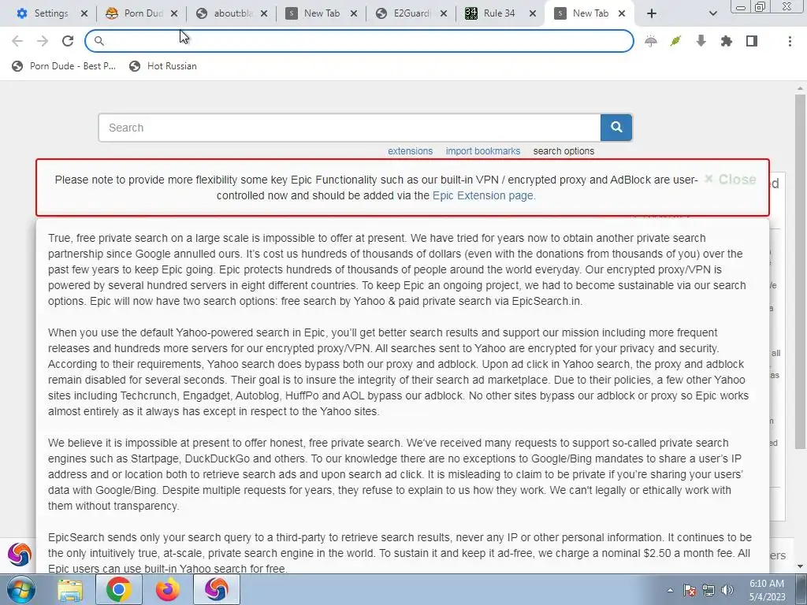
Task: Click the Epic logo at page bottom-left
Action: click(x=20, y=555)
